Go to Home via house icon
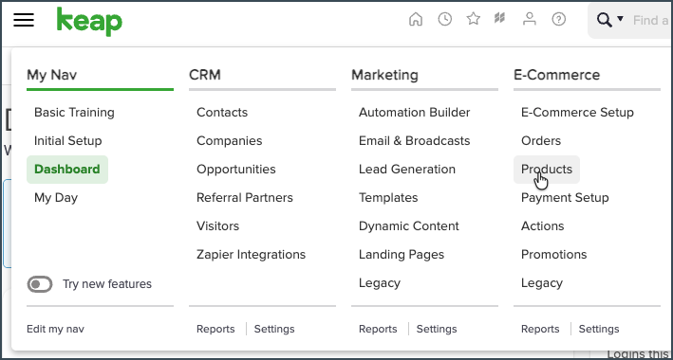Screen dimensions: 673x360 (x=416, y=19)
